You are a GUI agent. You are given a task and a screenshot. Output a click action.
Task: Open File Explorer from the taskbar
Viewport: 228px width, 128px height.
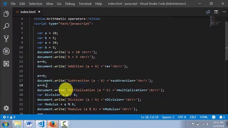coord(17,124)
